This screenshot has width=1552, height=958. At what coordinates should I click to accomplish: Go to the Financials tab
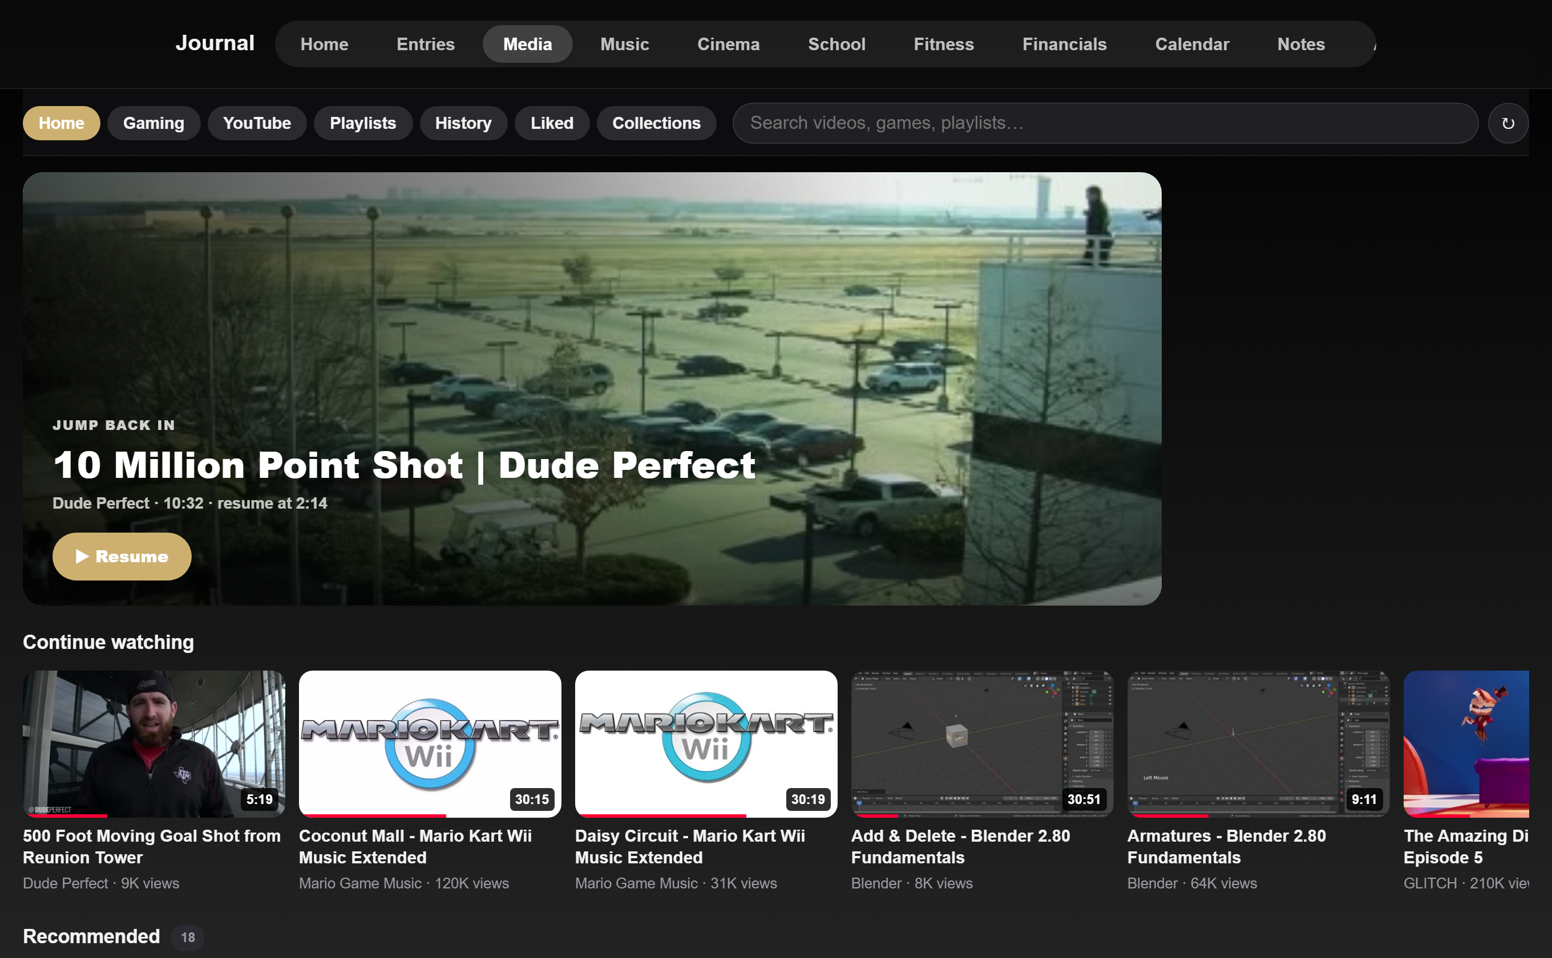coord(1065,44)
